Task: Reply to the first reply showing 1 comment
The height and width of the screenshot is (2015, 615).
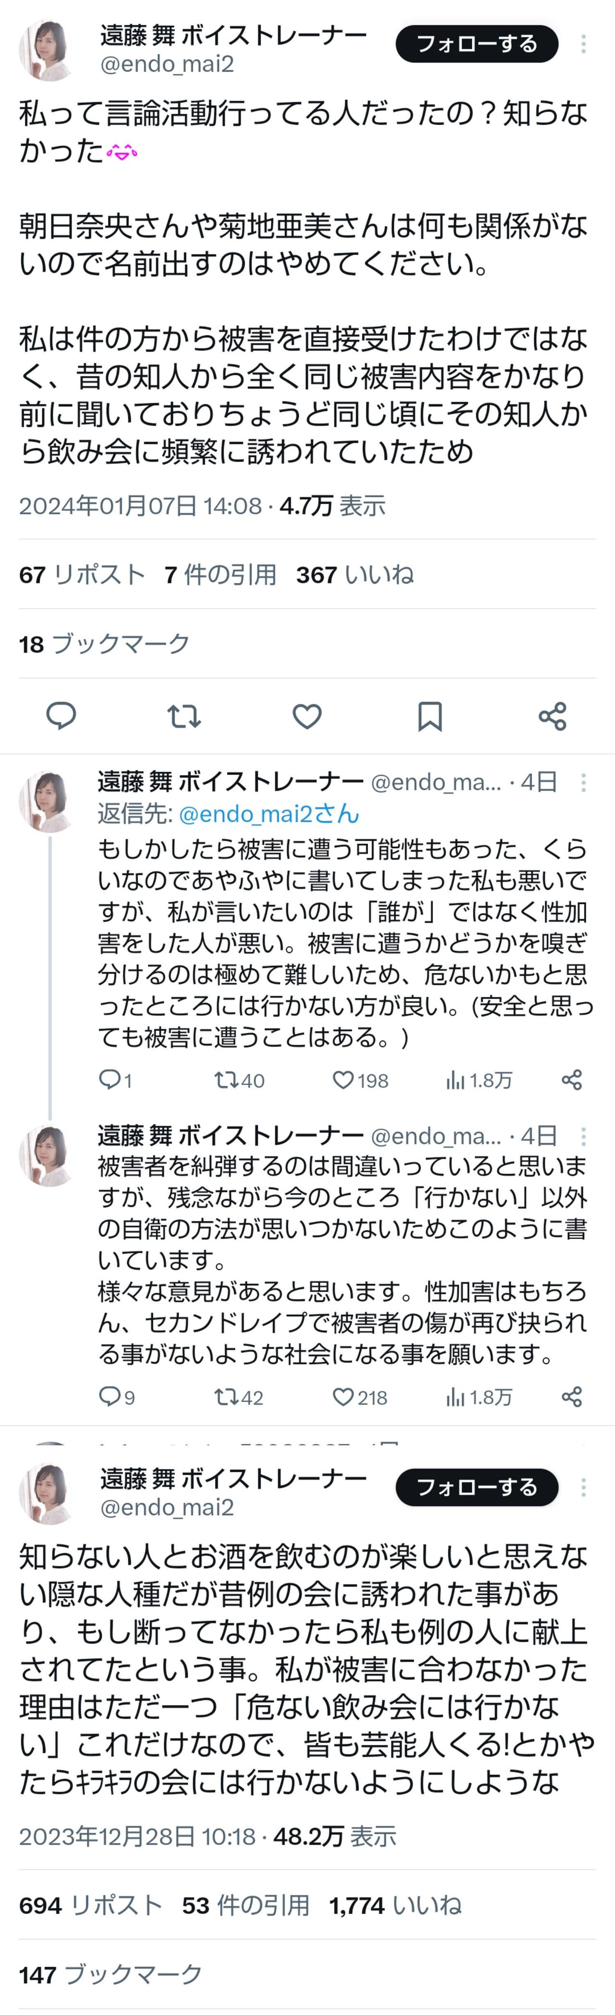Action: [x=109, y=1080]
